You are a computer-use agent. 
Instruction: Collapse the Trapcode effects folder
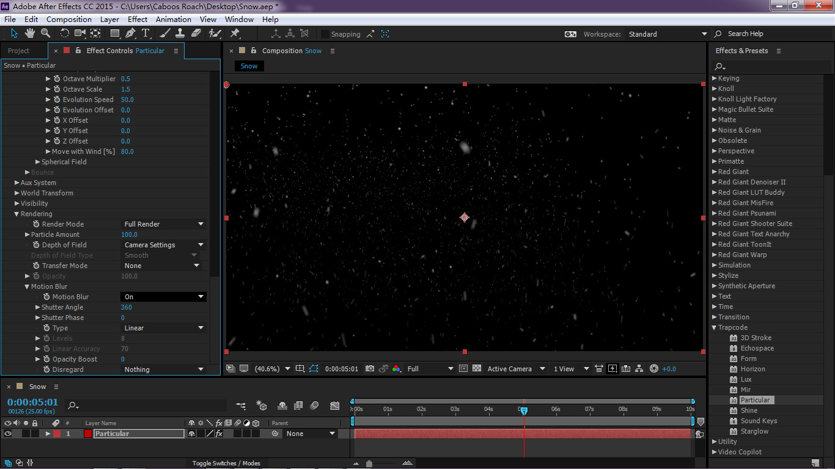(714, 328)
